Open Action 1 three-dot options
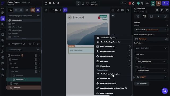Image resolution: width=170 pixels, height=96 pixels. (x=167, y=26)
